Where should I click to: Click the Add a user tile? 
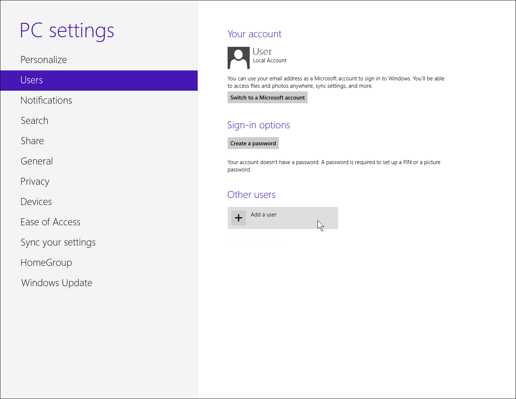(283, 218)
